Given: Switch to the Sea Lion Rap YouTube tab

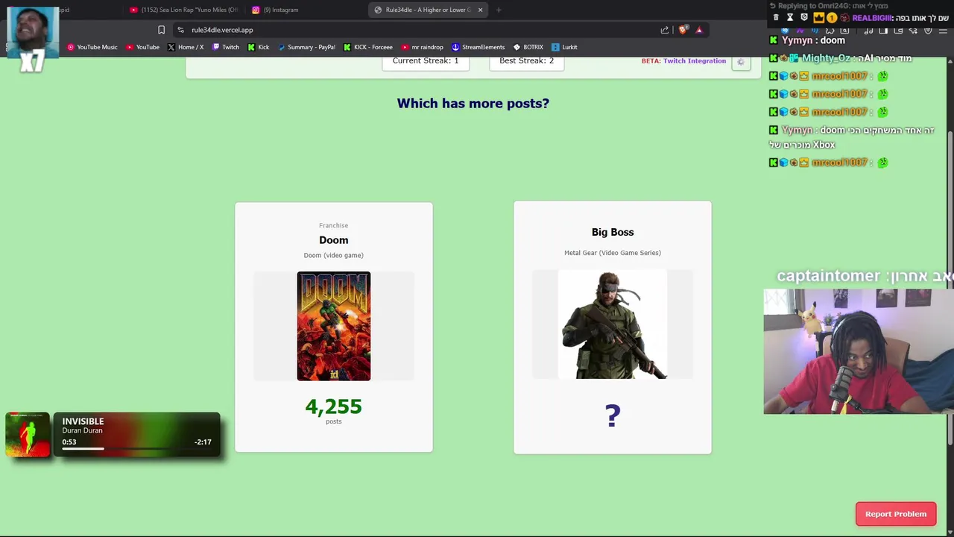Looking at the screenshot, I should (184, 10).
